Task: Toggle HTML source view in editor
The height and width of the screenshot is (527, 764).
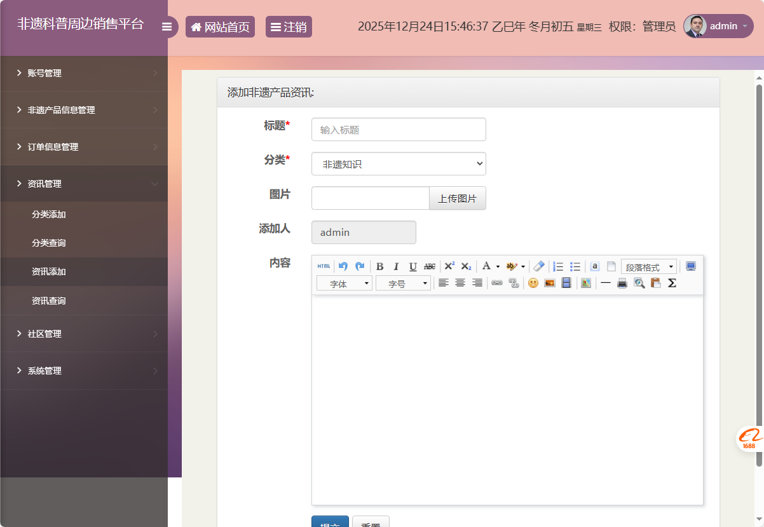Action: [x=324, y=266]
